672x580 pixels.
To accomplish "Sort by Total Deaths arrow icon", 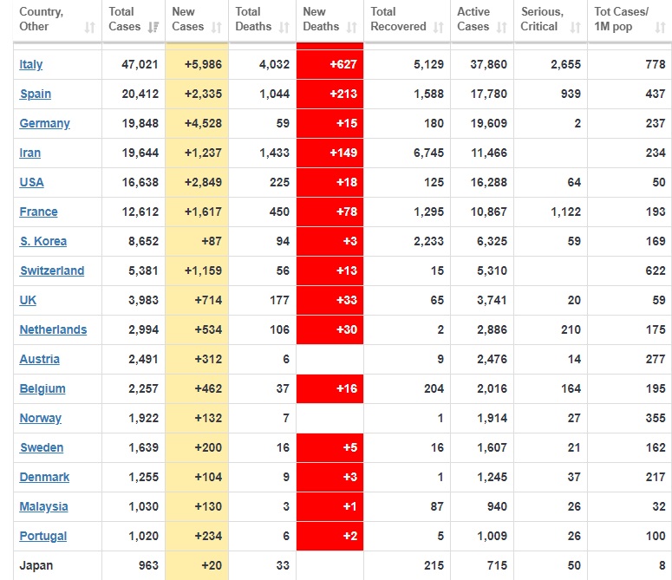I will (x=285, y=28).
